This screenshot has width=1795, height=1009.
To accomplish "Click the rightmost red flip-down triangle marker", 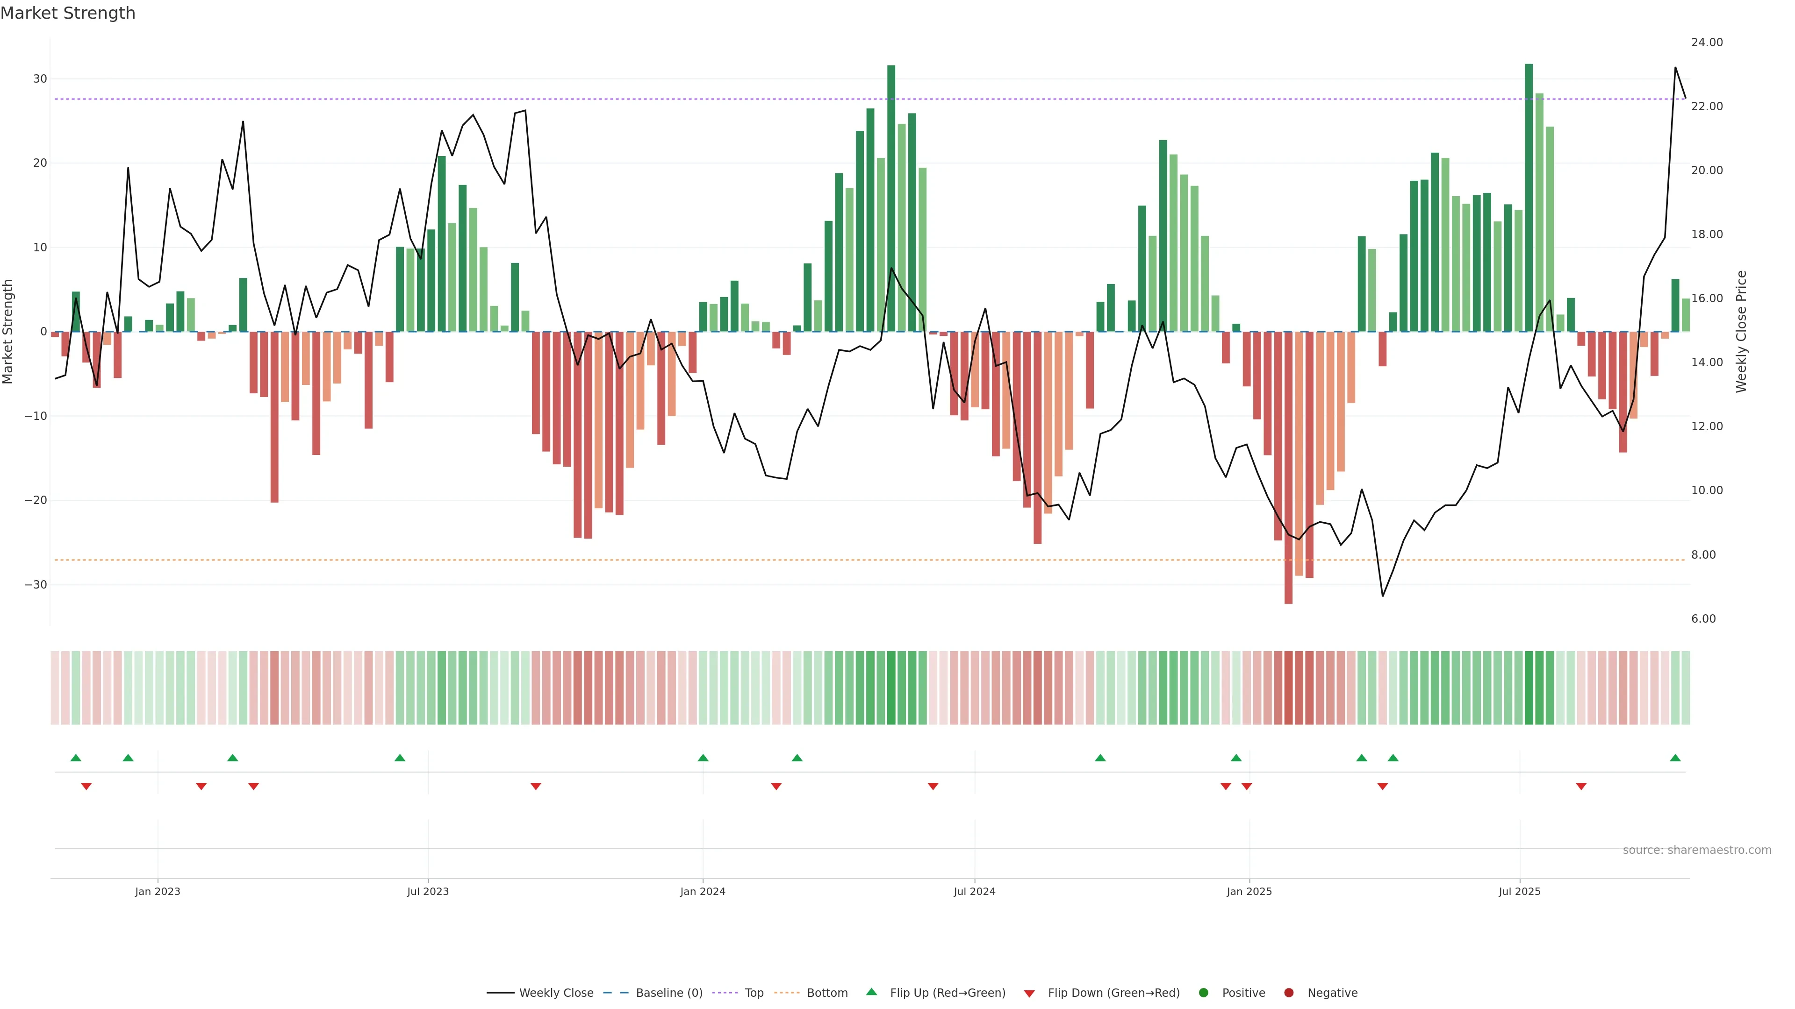I will pyautogui.click(x=1581, y=786).
